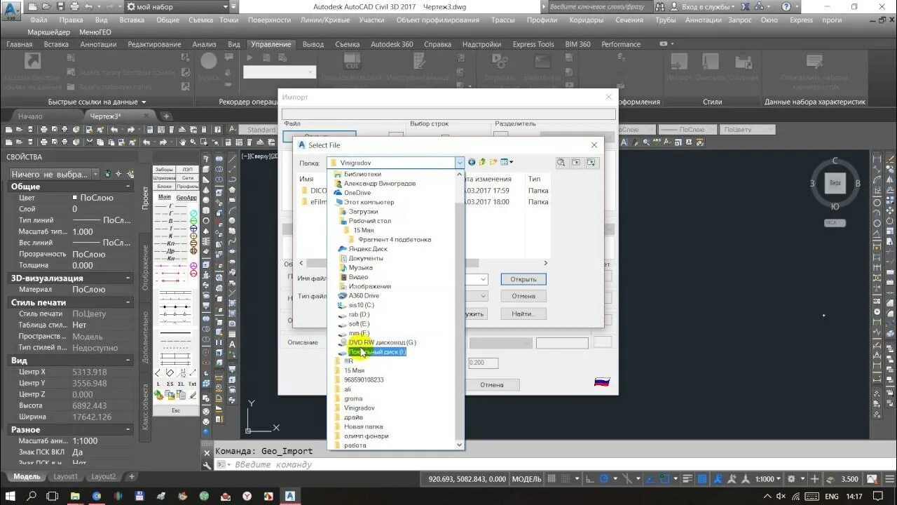
Task: Click the Отмена button of Импорт dialog
Action: (x=492, y=384)
